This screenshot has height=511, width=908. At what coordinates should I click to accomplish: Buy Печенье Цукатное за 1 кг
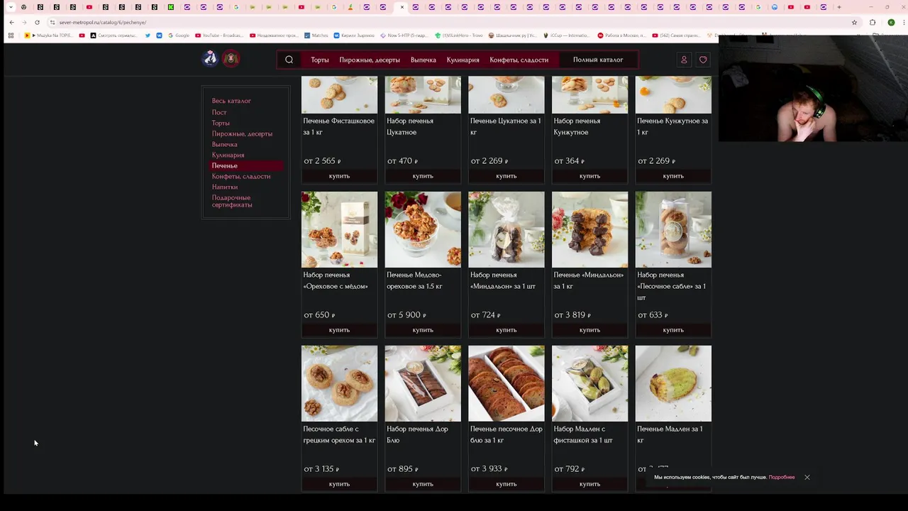point(506,176)
